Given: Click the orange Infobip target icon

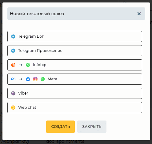Looking at the screenshot, I should (13, 65).
